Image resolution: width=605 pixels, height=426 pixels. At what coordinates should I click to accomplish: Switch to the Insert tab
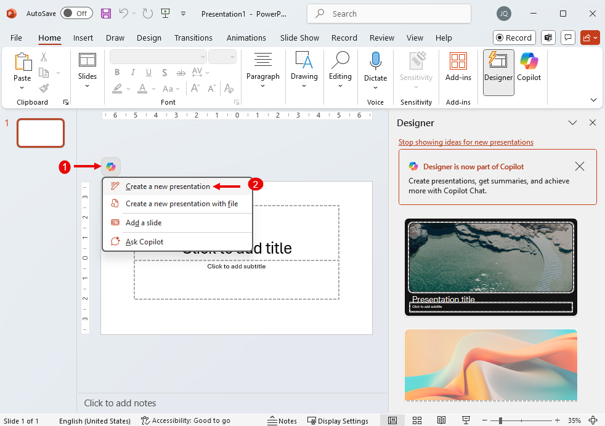pos(83,38)
